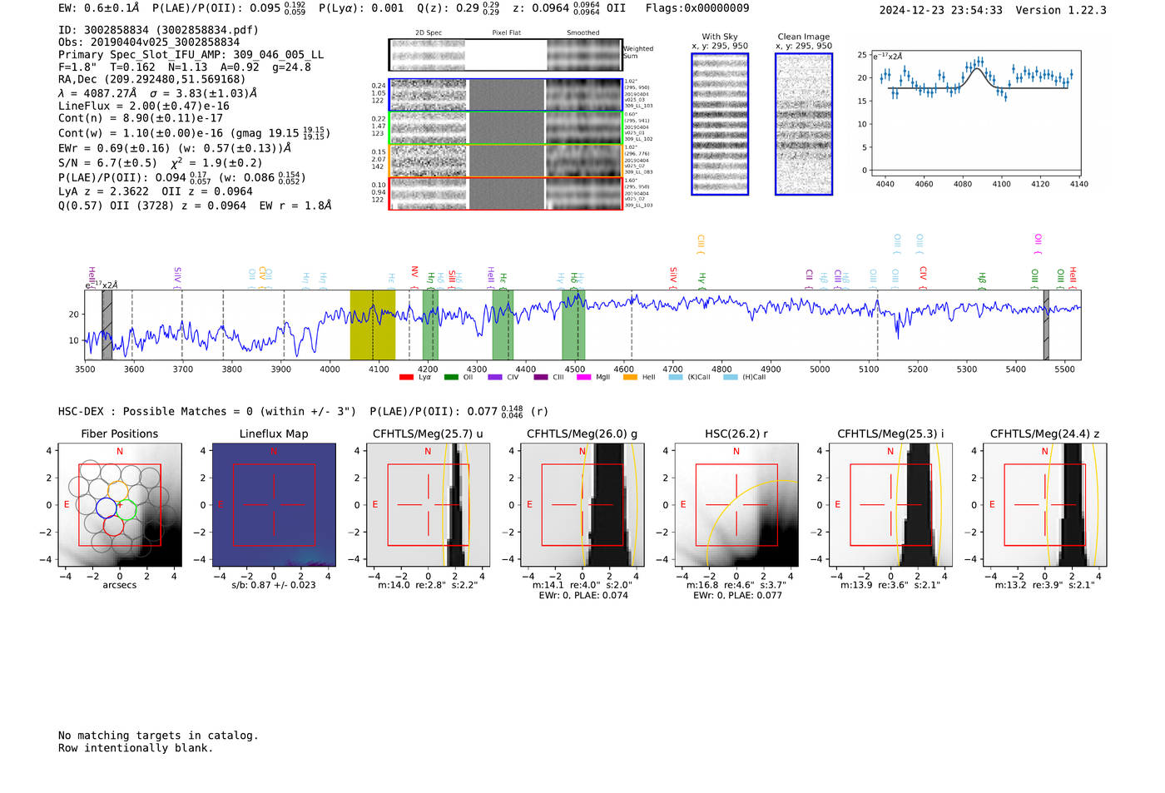This screenshot has width=1165, height=793.
Task: Select the red-bordered fiber spectrum row
Action: tap(506, 193)
